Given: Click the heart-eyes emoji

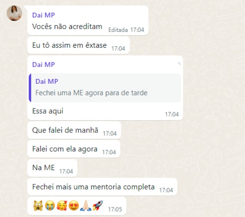Looking at the screenshot, I should click(74, 205).
